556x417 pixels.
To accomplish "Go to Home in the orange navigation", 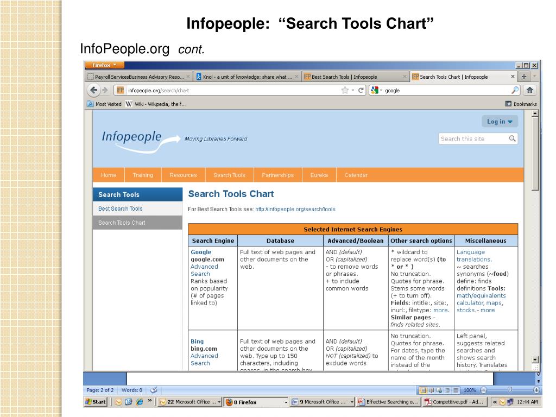I will [x=108, y=175].
